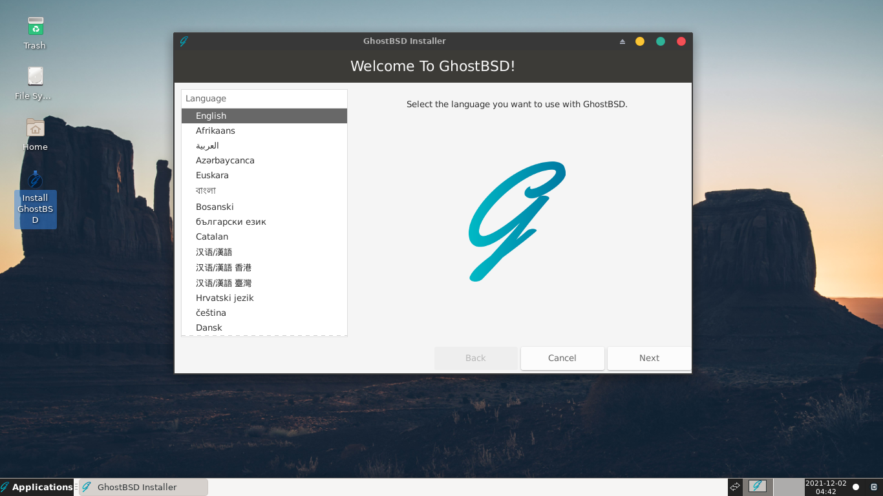The width and height of the screenshot is (883, 496).
Task: Select čeština in the language list
Action: pos(264,313)
